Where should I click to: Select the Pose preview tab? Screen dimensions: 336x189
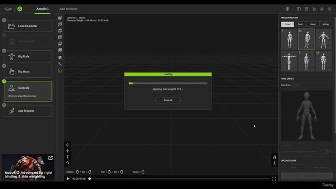287,24
